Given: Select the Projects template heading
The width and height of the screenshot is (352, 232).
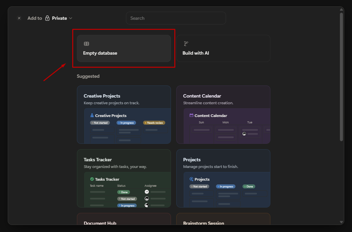Looking at the screenshot, I should coord(192,160).
